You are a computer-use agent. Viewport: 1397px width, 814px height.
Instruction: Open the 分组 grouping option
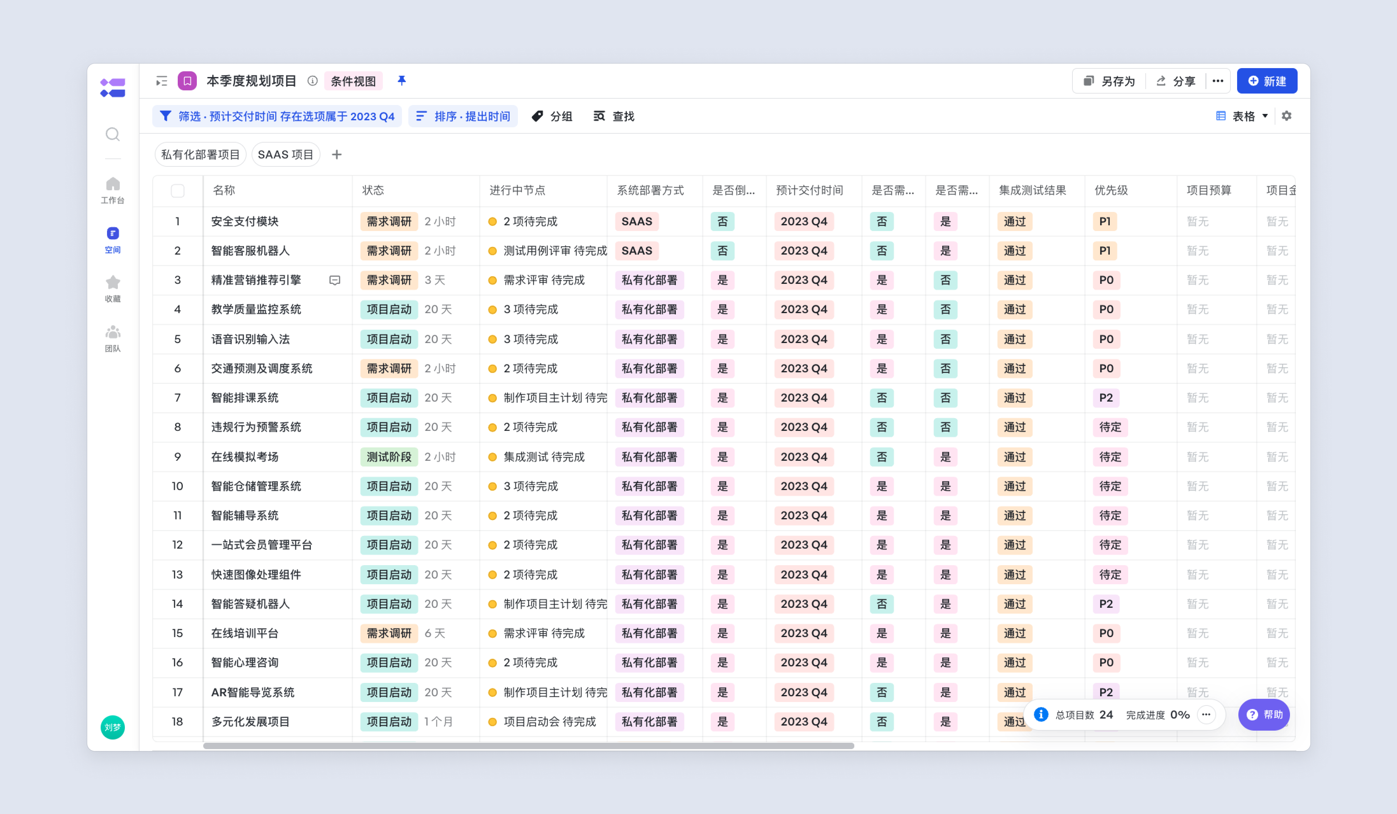(x=552, y=116)
